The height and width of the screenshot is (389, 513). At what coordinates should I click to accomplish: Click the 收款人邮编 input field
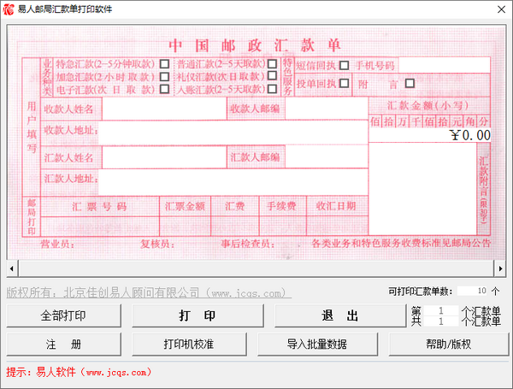coord(327,109)
